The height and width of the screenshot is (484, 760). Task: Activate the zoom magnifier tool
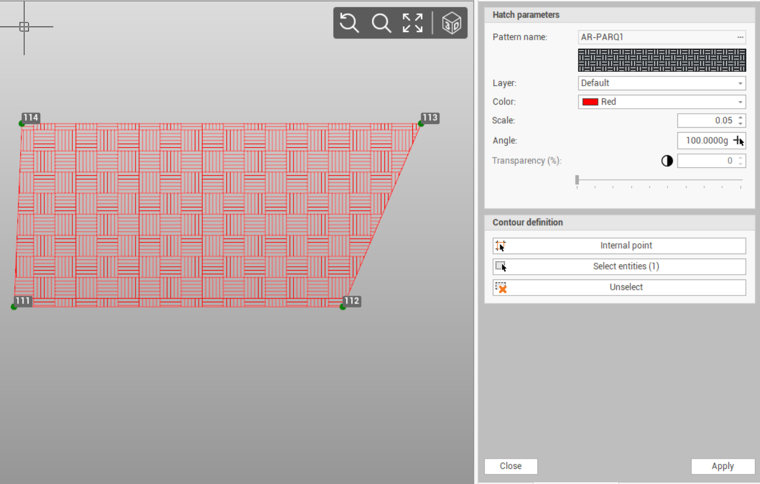(381, 23)
